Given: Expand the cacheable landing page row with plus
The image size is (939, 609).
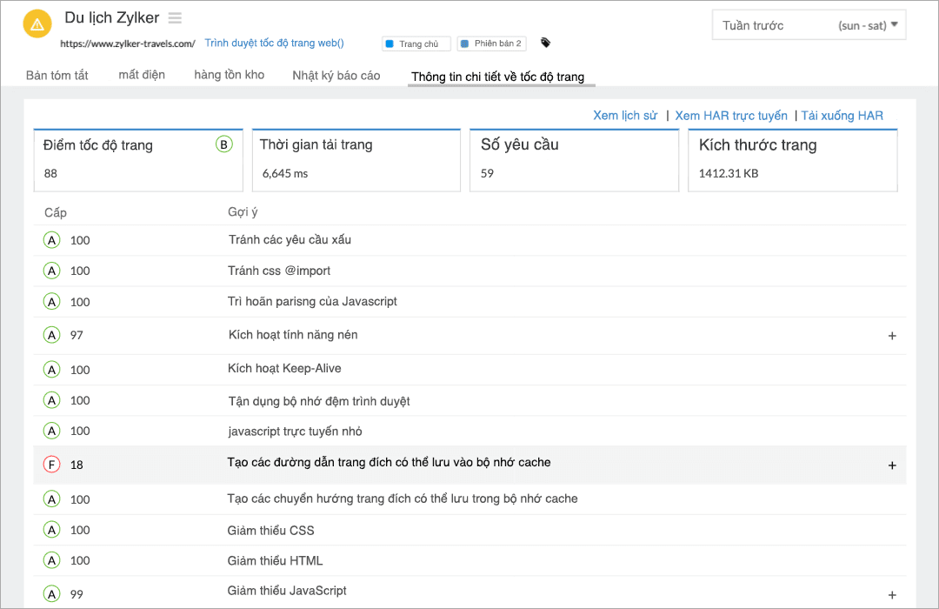Looking at the screenshot, I should pos(892,465).
